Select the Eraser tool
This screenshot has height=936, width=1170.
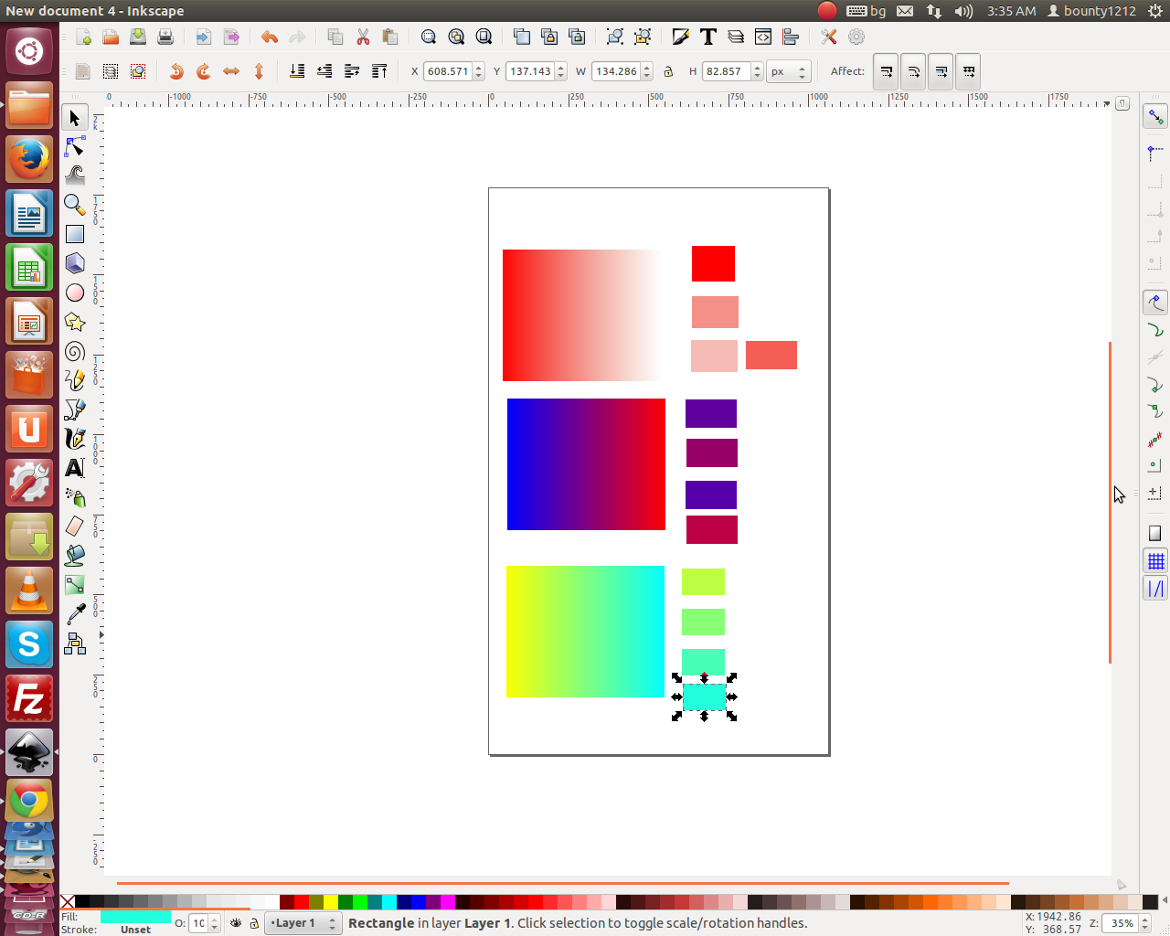click(x=75, y=526)
